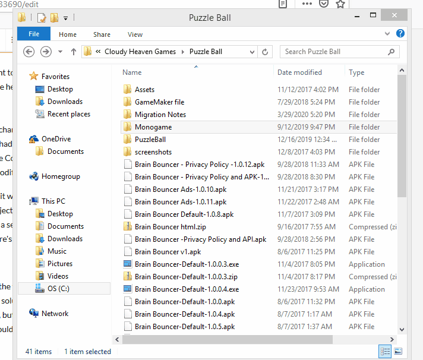Click the Properties quick access icon
Screen dimensions: 423x360
click(41, 18)
